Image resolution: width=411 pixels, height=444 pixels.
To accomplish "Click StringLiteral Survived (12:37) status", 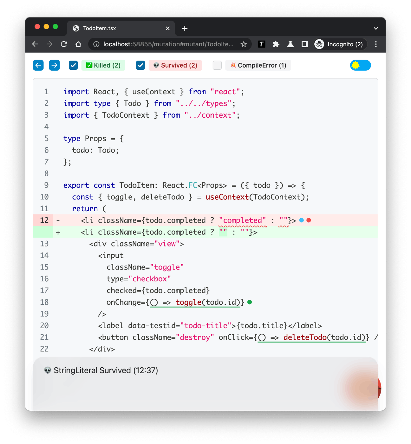I will (x=106, y=370).
